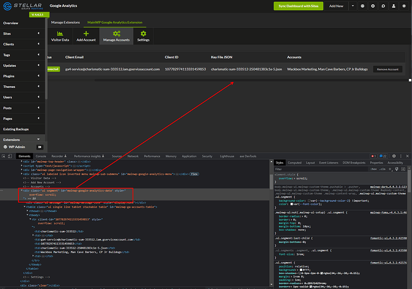Toggle the rendering emulation brush icon
Image resolution: width=412 pixels, height=289 pixels.
[x=396, y=169]
